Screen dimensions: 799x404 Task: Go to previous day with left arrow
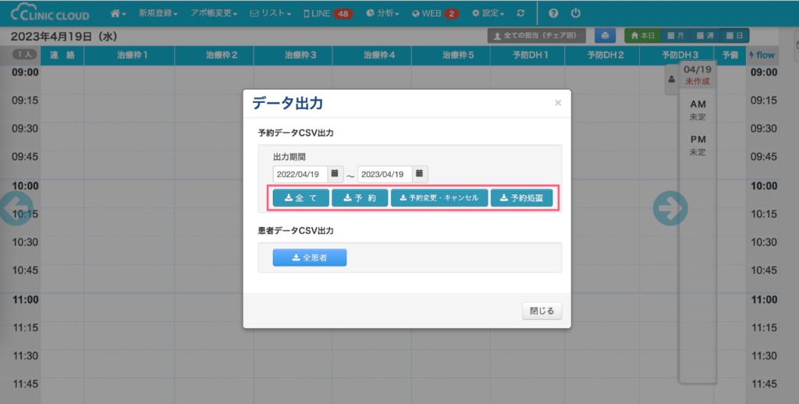coord(9,209)
